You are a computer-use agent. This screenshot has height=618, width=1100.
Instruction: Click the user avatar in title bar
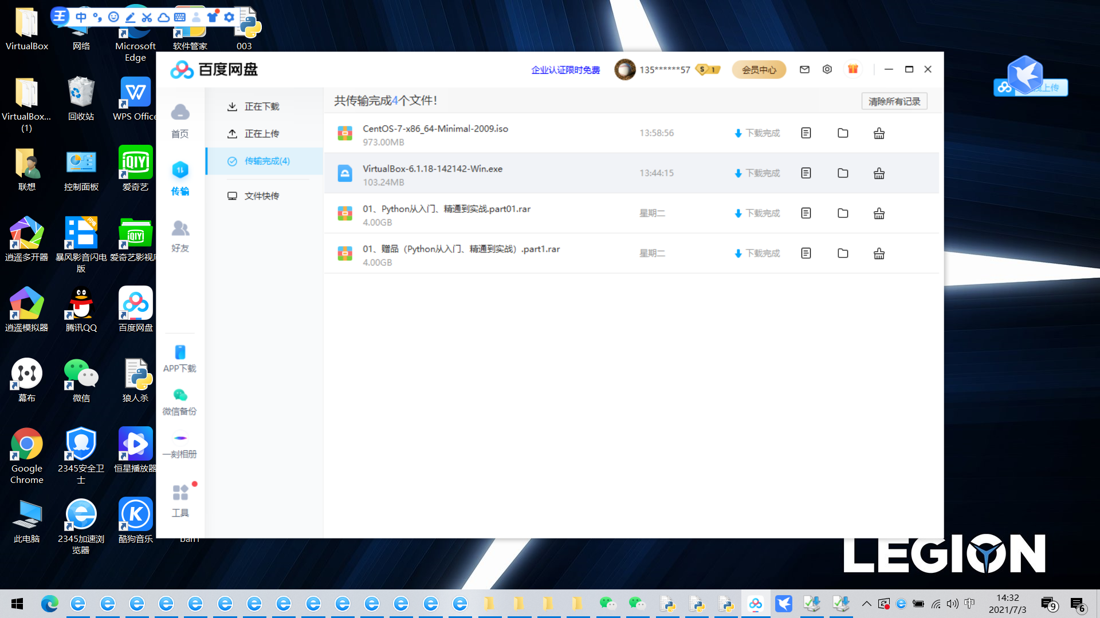tap(625, 70)
